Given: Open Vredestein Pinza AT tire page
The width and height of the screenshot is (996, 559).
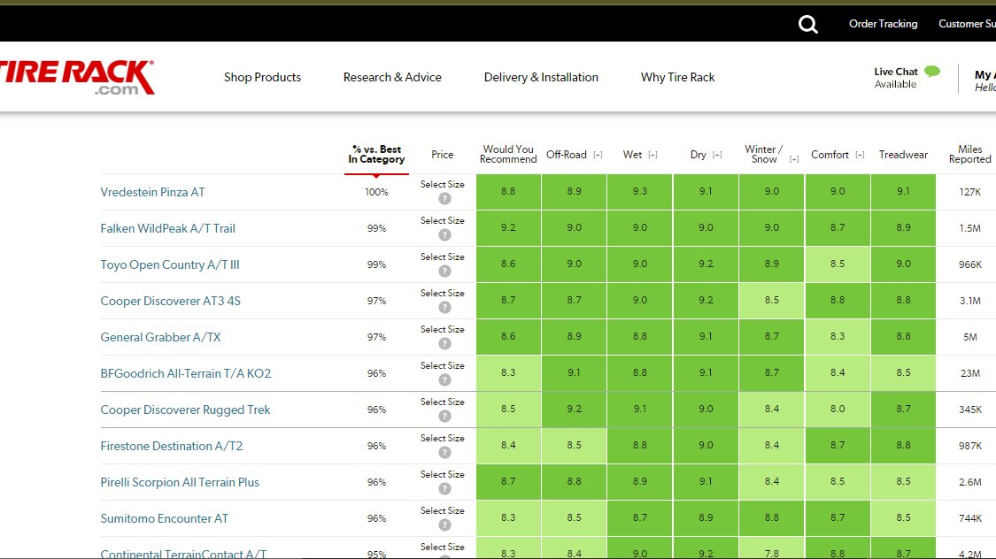Looking at the screenshot, I should click(152, 192).
